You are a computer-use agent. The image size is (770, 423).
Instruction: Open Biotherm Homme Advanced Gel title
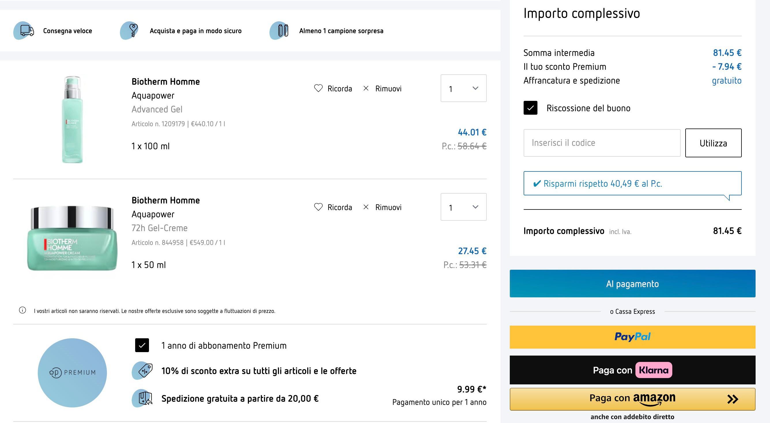(166, 82)
